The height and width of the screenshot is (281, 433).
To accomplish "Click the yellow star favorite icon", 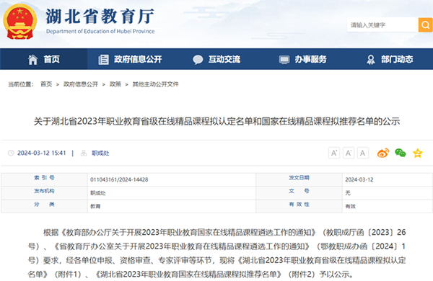I will [x=418, y=153].
